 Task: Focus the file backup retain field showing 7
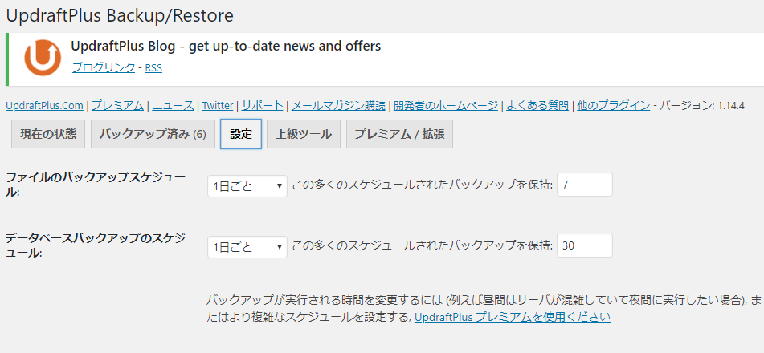tap(585, 185)
